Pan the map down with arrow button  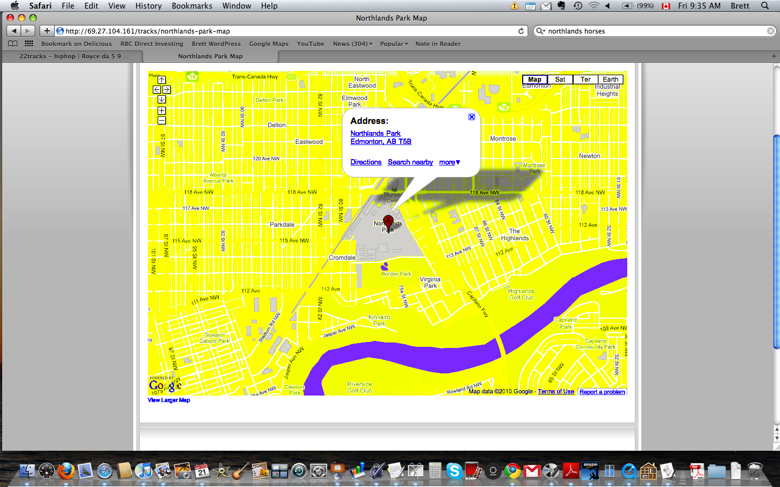pyautogui.click(x=161, y=100)
